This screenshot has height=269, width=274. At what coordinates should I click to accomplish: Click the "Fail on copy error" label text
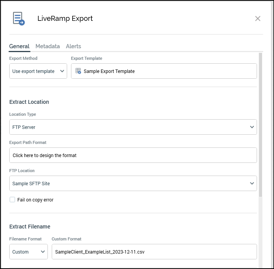35,200
